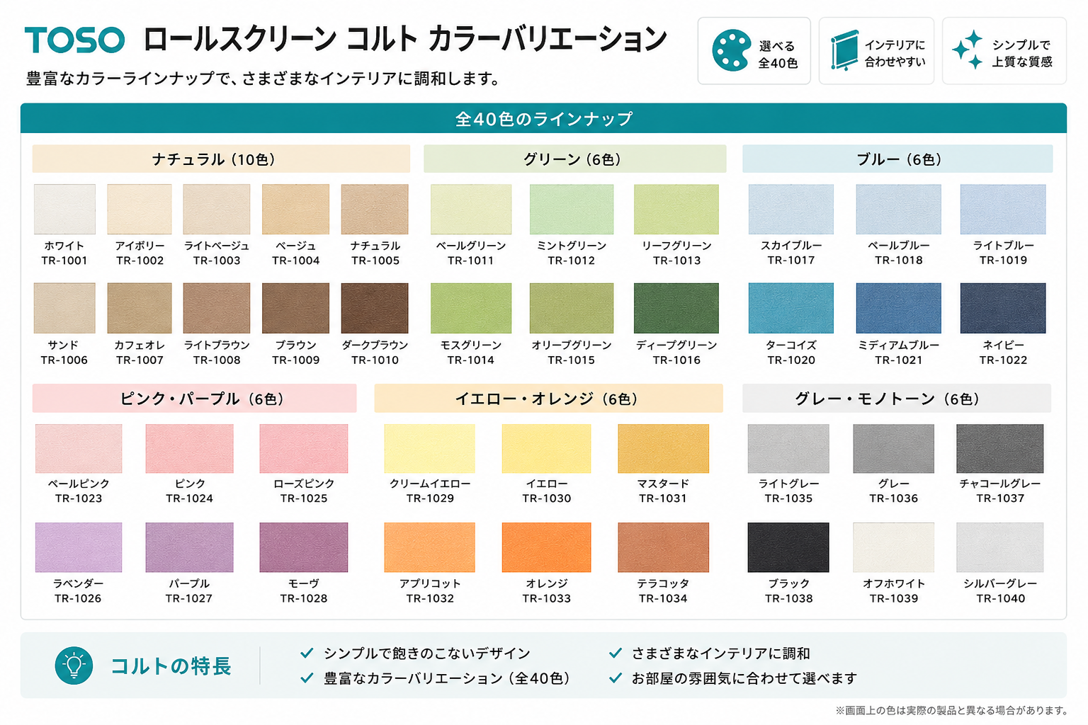This screenshot has width=1088, height=725.
Task: Select the ナチュラル (10色) category header
Action: [221, 159]
